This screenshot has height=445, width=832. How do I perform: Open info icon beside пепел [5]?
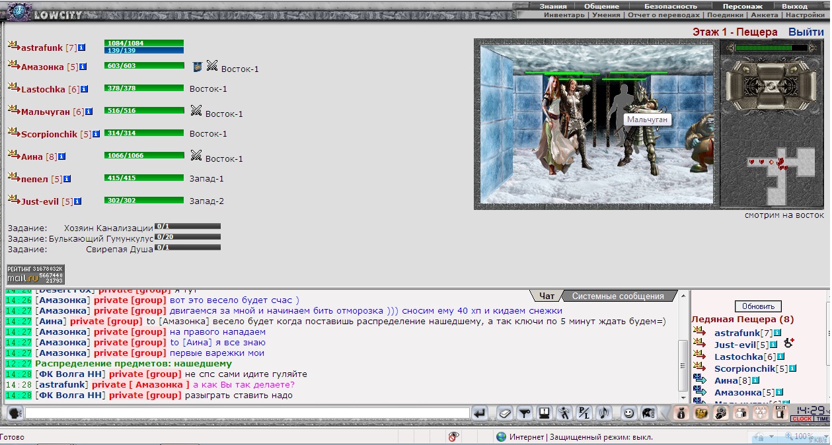[67, 179]
